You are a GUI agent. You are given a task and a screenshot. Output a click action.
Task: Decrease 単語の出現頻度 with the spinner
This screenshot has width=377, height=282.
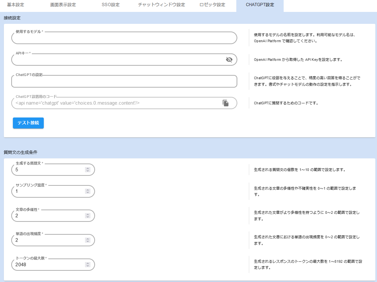click(x=87, y=241)
